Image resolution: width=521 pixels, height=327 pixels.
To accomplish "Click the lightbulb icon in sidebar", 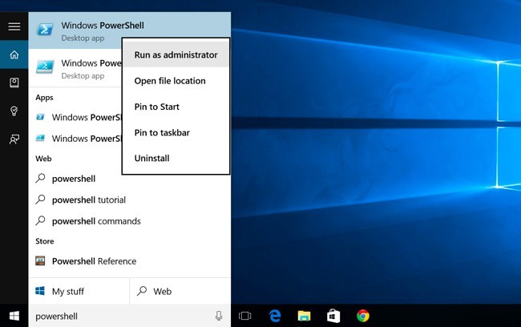I will coord(14,111).
